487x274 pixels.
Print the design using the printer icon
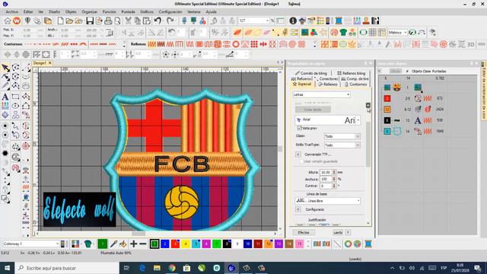point(108,21)
